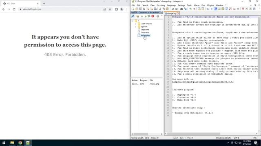
Task: Click the macro Playback toolbar icon
Action: pyautogui.click(x=250, y=9)
